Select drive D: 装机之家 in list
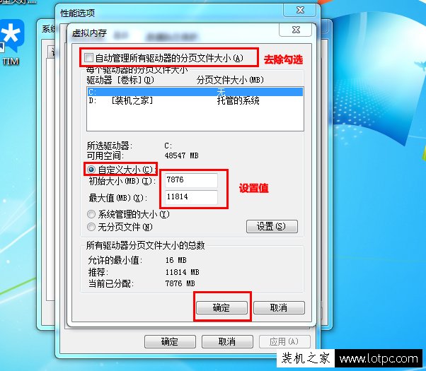 coord(195,100)
